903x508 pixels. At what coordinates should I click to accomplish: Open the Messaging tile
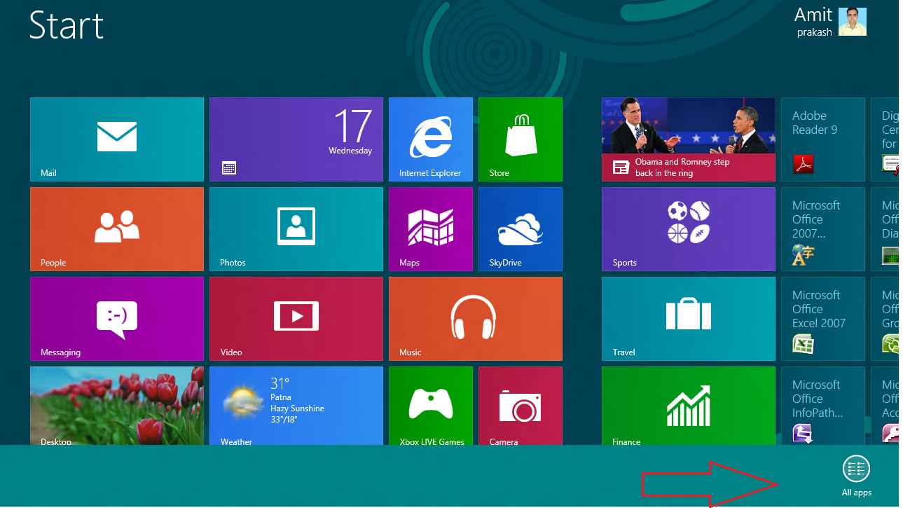tap(117, 319)
